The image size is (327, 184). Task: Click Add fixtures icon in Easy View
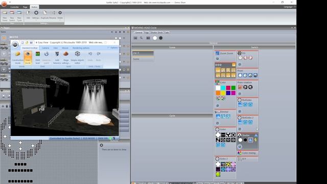coord(57,57)
